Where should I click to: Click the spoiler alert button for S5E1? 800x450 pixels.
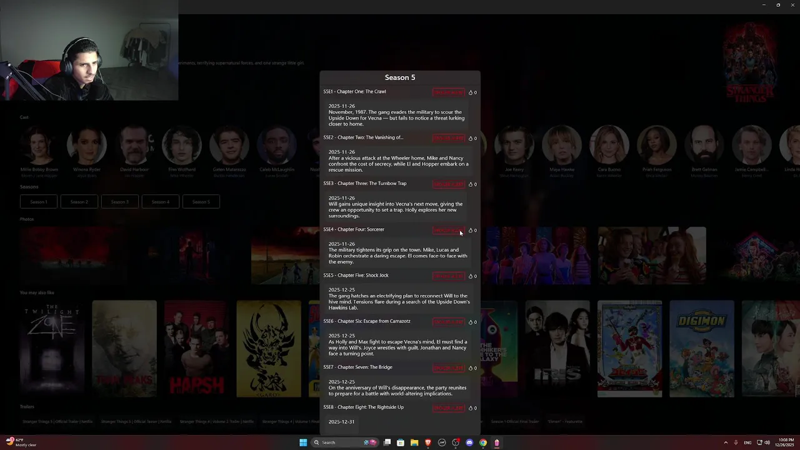(449, 92)
